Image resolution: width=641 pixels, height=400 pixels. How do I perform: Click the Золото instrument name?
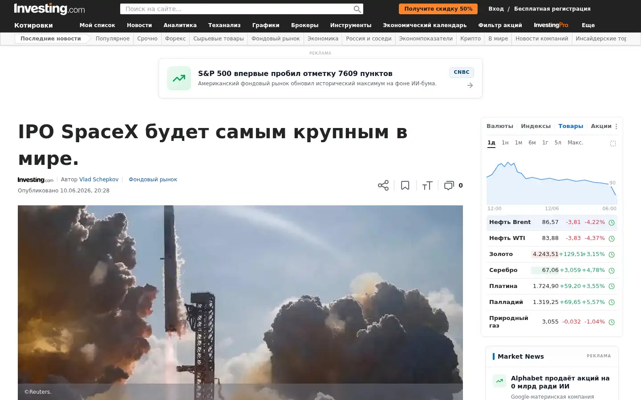click(501, 254)
